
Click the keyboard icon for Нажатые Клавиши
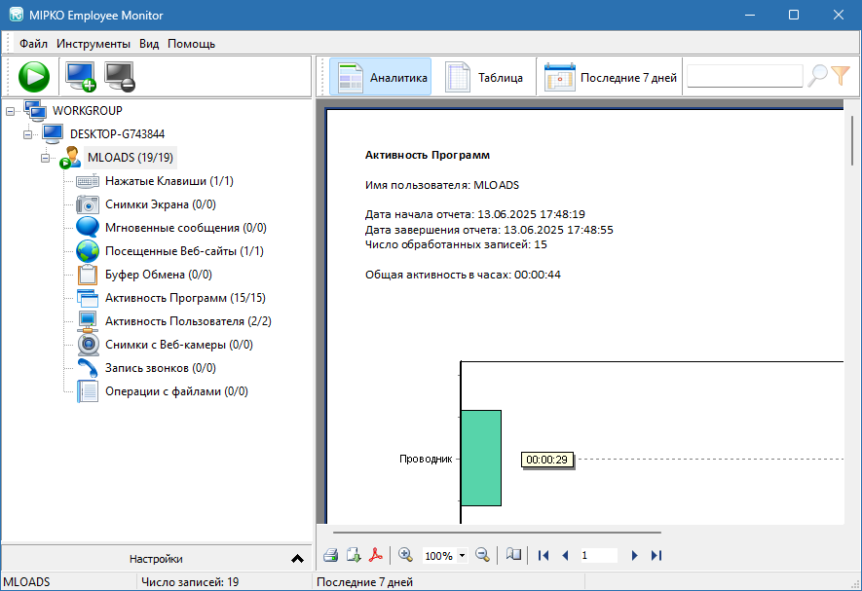[x=88, y=181]
